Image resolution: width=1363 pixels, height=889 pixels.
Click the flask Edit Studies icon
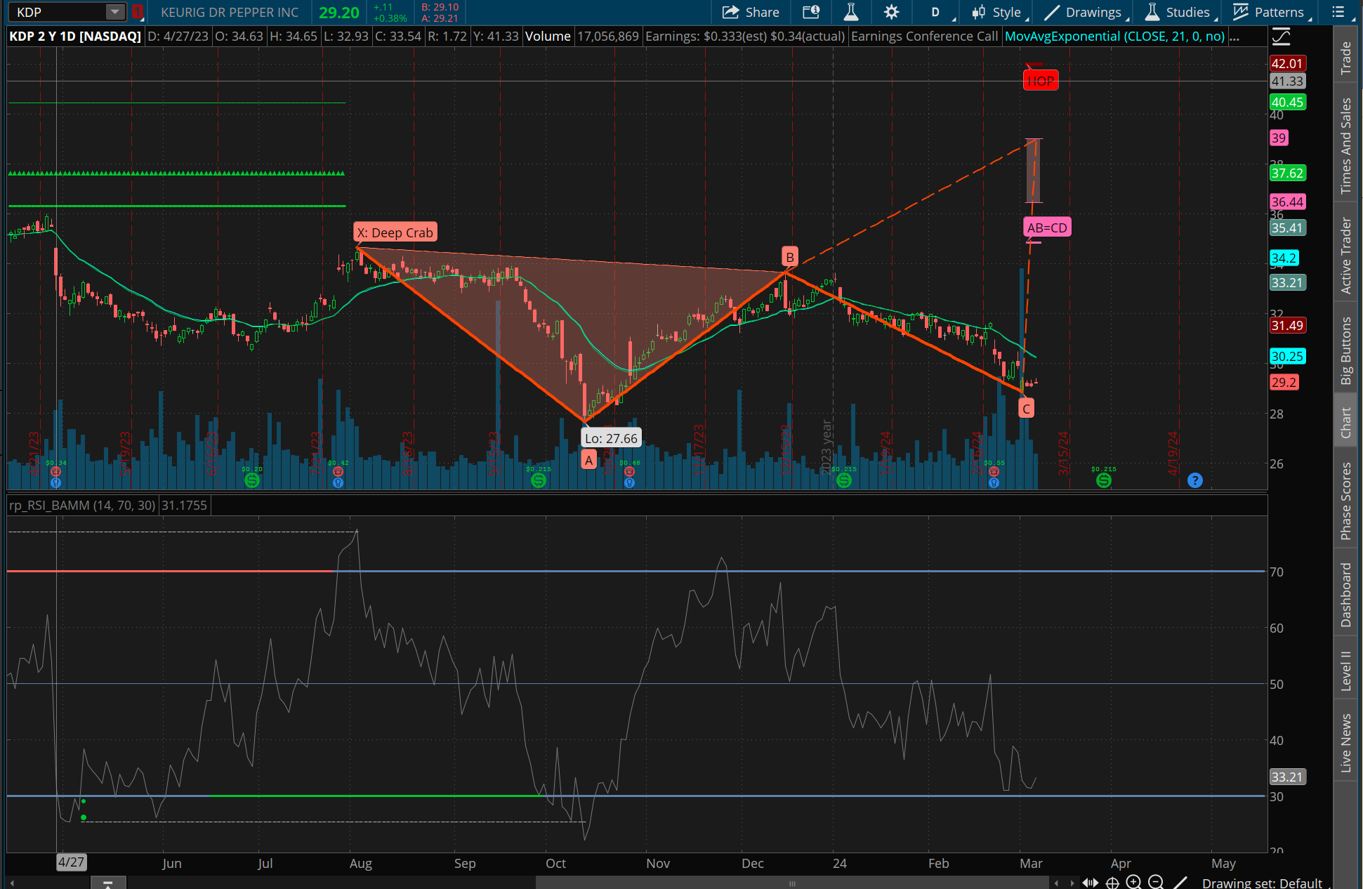[851, 12]
